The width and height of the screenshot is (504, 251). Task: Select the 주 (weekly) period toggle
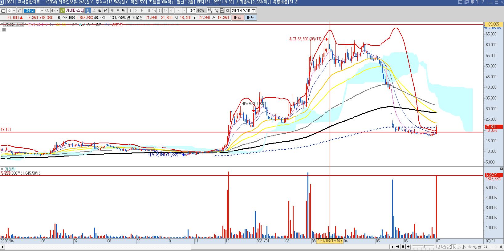94,10
